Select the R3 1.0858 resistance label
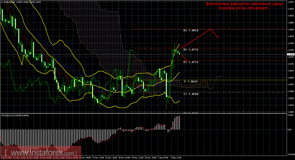The image size is (295, 160). (191, 30)
